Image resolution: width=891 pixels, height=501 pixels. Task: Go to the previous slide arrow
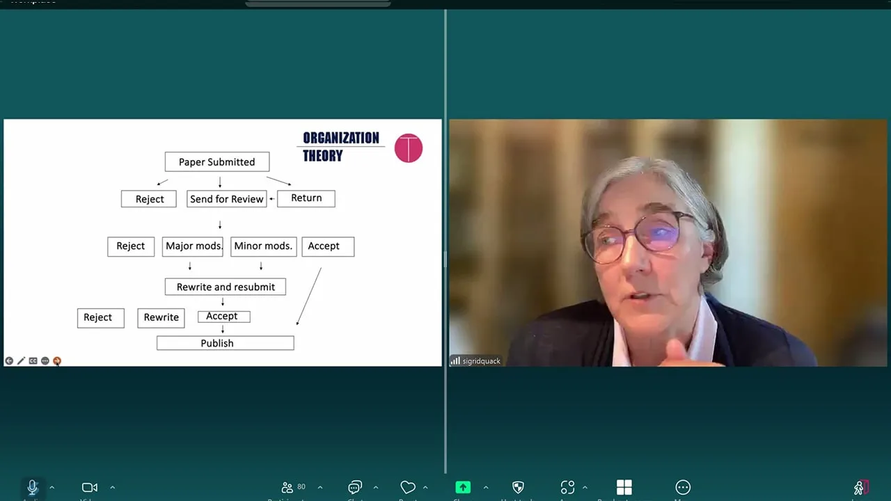(9, 361)
